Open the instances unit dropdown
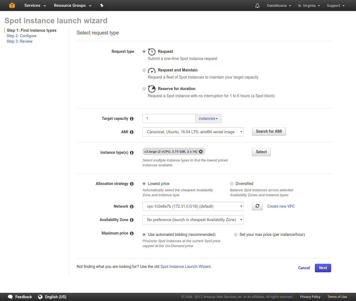This screenshot has width=356, height=301. pyautogui.click(x=208, y=118)
